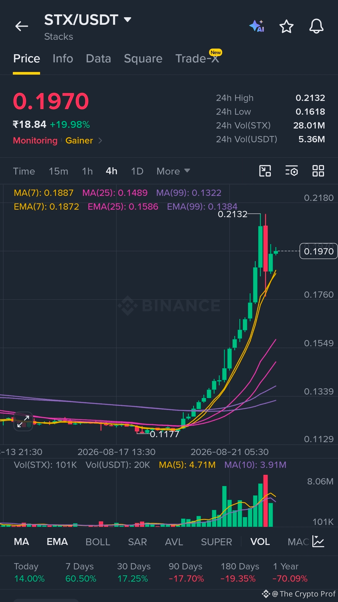Tap the 24h Vol(USDT) value 5.36M
Image resolution: width=338 pixels, height=602 pixels.
click(311, 139)
